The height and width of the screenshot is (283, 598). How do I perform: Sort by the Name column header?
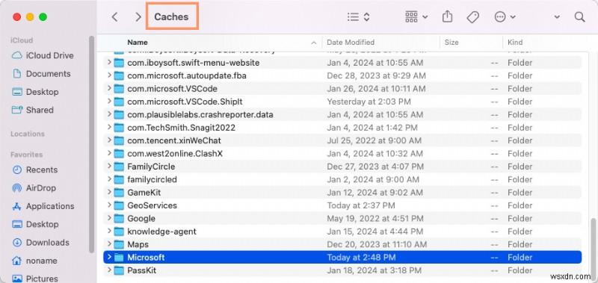coord(138,43)
